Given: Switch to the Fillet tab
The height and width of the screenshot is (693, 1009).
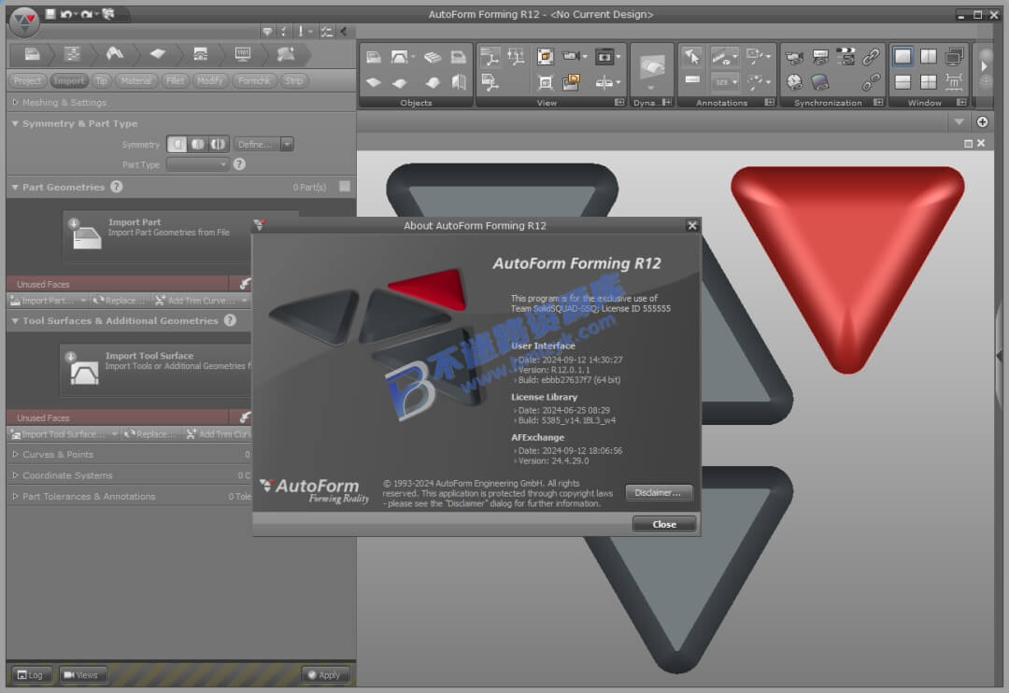Looking at the screenshot, I should [175, 80].
